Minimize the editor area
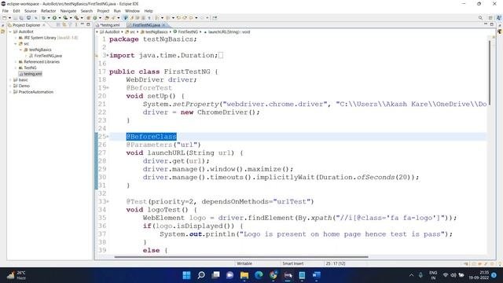Viewport: 503px width, 283px height. pyautogui.click(x=486, y=24)
